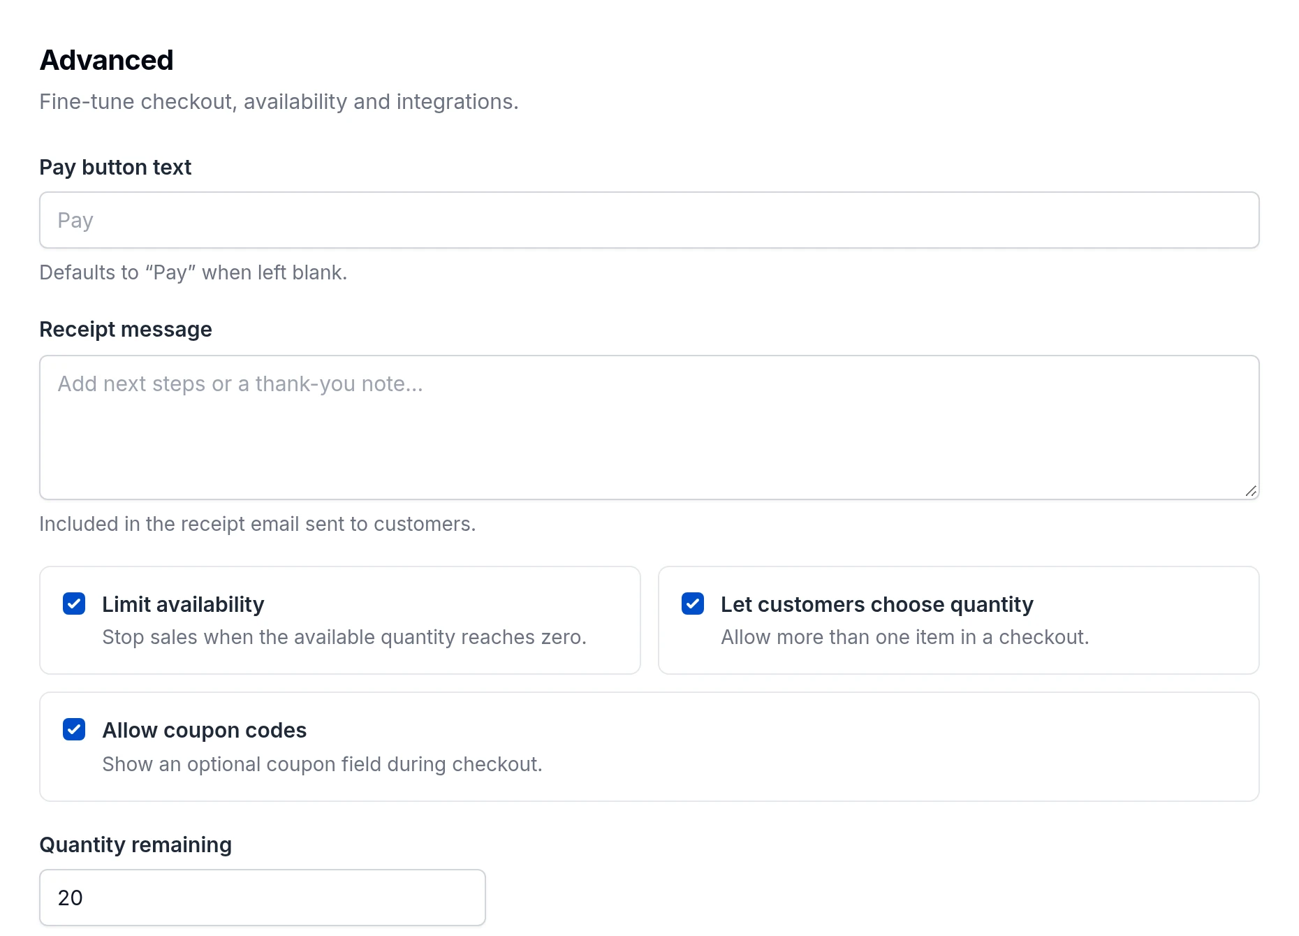This screenshot has height=936, width=1299.
Task: Uncheck the Limit availability checkbox
Action: coord(74,604)
